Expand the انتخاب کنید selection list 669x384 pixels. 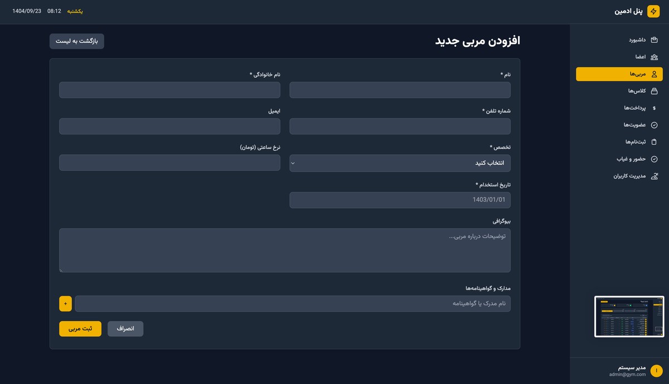coord(399,163)
